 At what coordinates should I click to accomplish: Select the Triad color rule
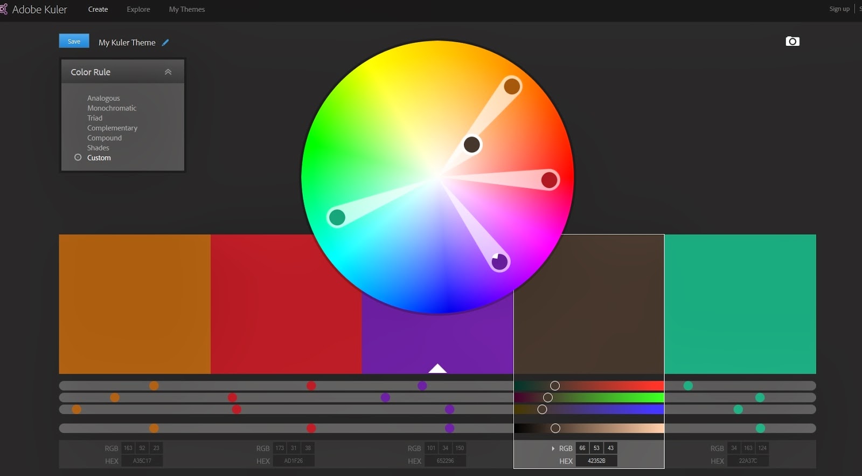pos(95,118)
